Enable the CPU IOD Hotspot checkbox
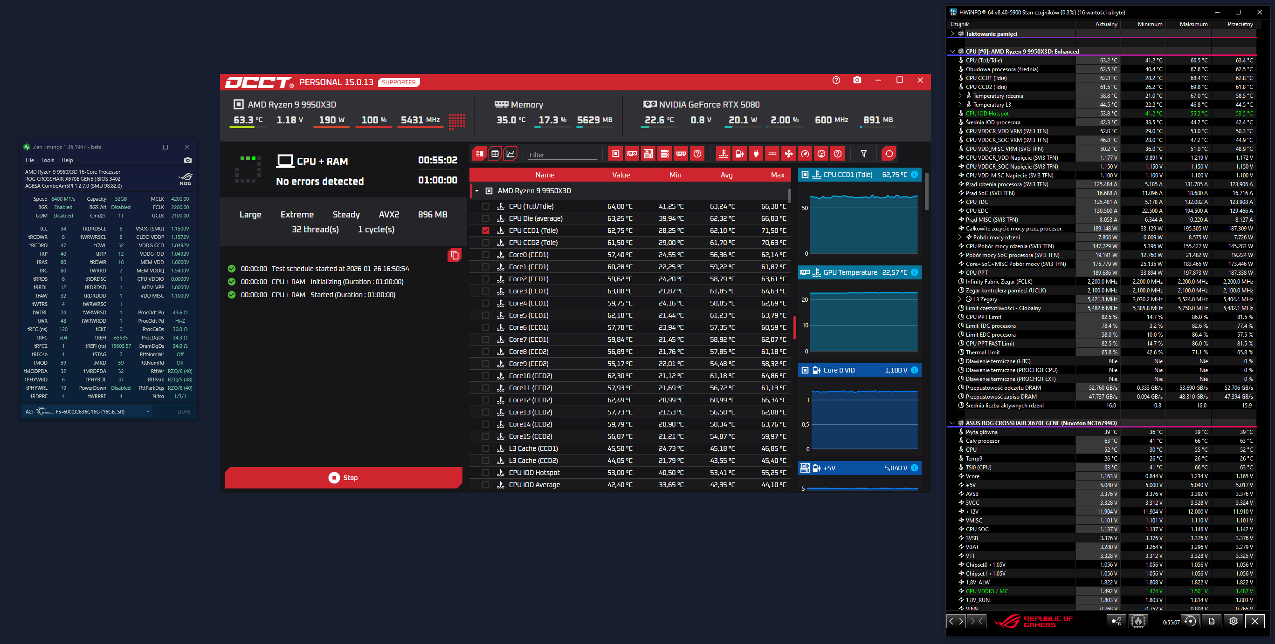 (486, 473)
